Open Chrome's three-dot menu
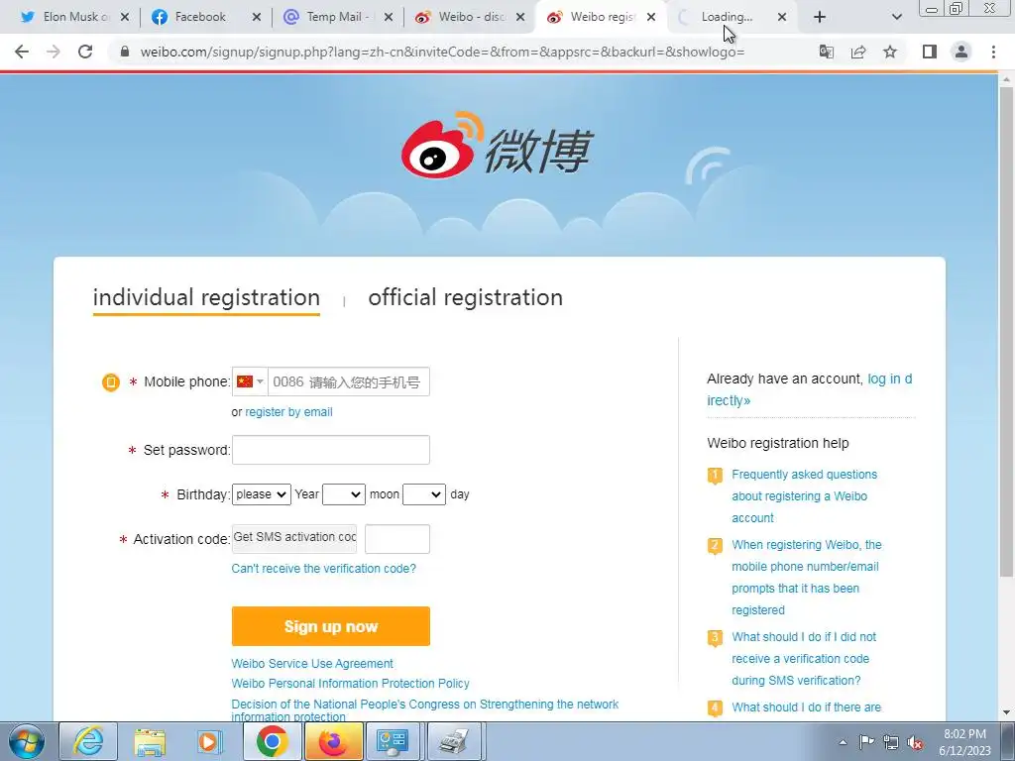Viewport: 1015px width, 761px height. (x=993, y=52)
